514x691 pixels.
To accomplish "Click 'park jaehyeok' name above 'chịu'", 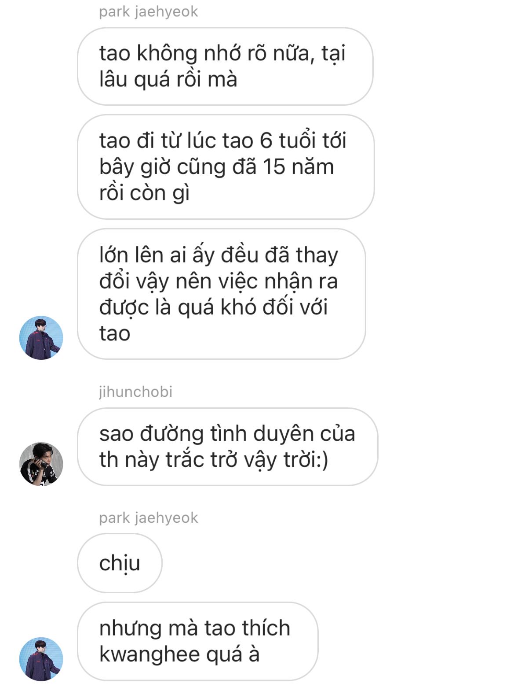I will 148,517.
